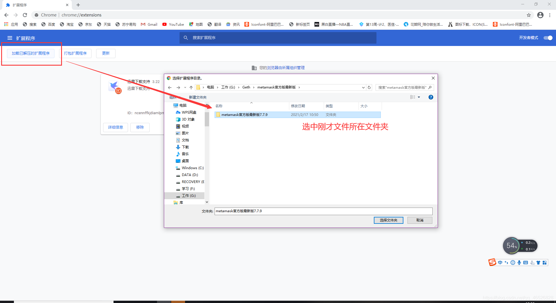Toggle 开发者模式 developer mode switch
The width and height of the screenshot is (556, 303).
(x=548, y=38)
